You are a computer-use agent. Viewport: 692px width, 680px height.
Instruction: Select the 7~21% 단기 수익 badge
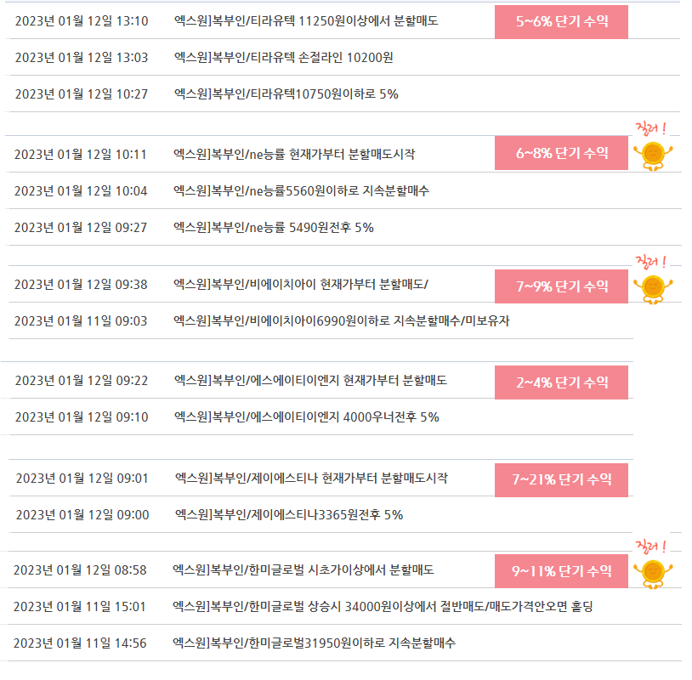(x=561, y=480)
